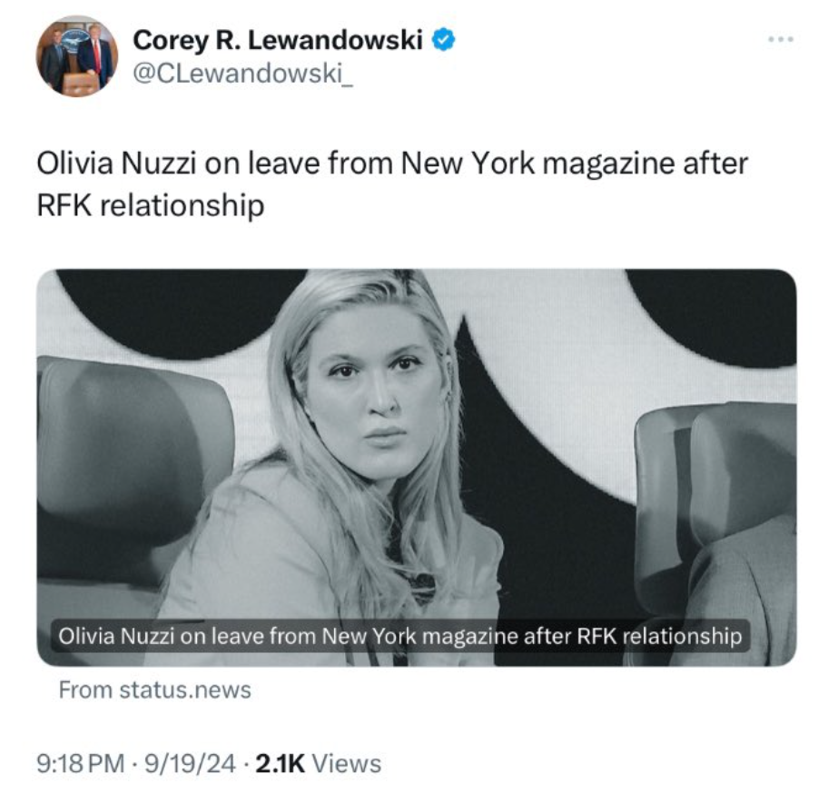Screen dimensions: 839x803
Task: Click the second line reading RFK relationship
Action: [151, 205]
